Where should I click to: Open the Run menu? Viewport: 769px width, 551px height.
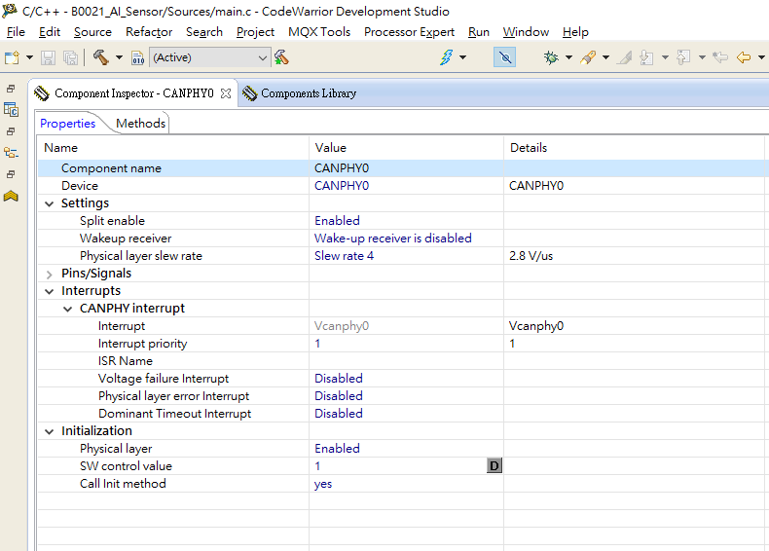tap(479, 32)
